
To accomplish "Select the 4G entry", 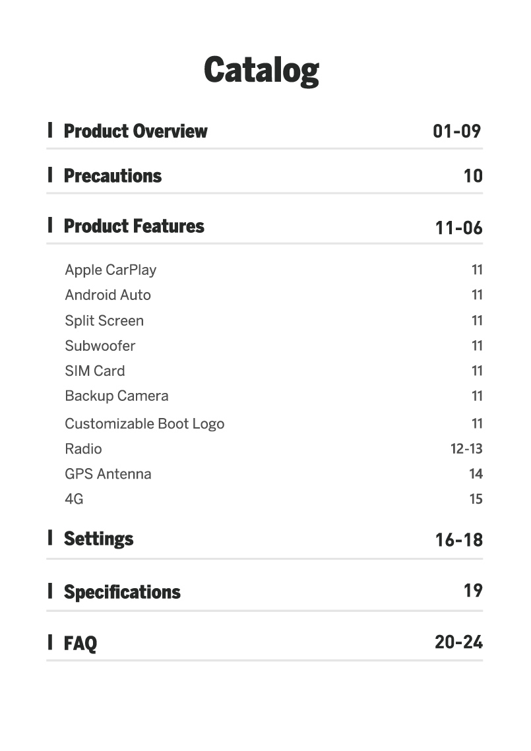I will pos(74,499).
